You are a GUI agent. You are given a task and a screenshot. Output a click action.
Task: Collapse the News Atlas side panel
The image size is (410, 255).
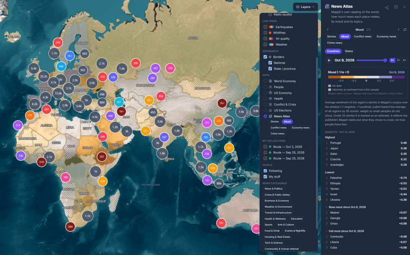click(x=396, y=7)
